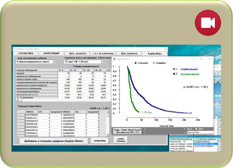Select the 'ЖАРКОВ' cell
Viewport: 233px width, 168px height.
pos(69,118)
